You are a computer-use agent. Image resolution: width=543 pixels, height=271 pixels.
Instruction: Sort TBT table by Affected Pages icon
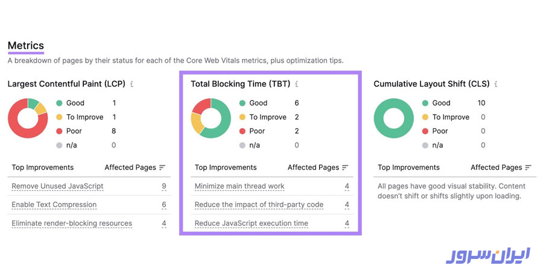(x=345, y=167)
